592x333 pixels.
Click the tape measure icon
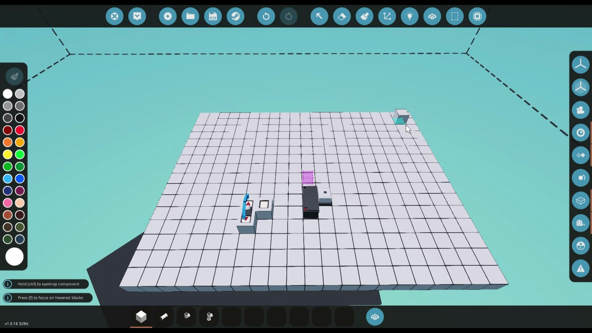point(581,223)
